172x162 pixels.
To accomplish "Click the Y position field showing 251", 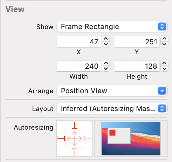I will click(x=137, y=42).
